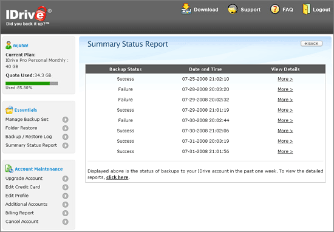Screen dimensions: 334x232
Task: Click the IDrive logo
Action: [x=29, y=16]
